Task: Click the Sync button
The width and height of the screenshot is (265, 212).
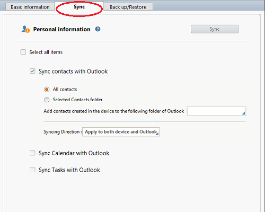Action: point(215,29)
